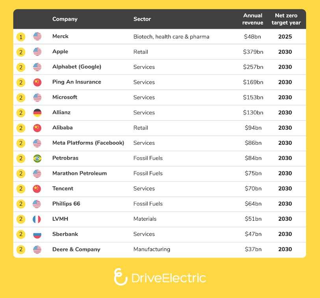Screen dimensions: 320x298
Task: Click the Russian flag beside Sberbank
Action: [x=37, y=235]
